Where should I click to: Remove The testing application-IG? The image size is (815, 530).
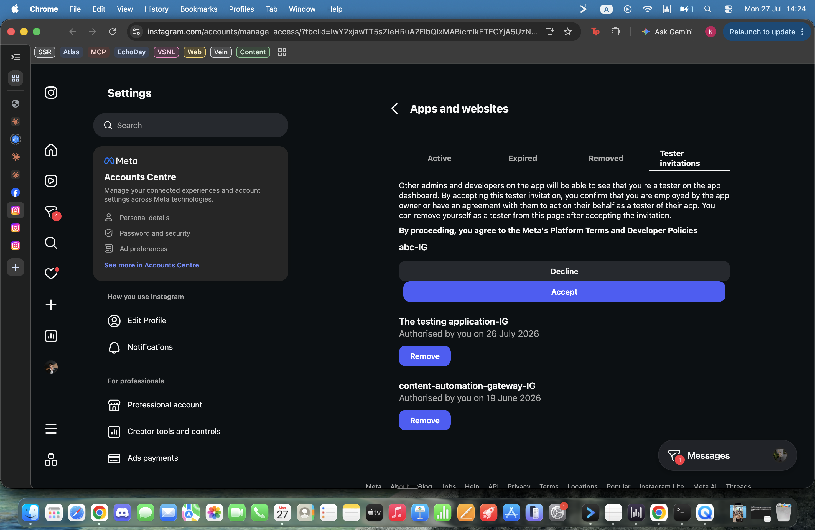pos(425,356)
